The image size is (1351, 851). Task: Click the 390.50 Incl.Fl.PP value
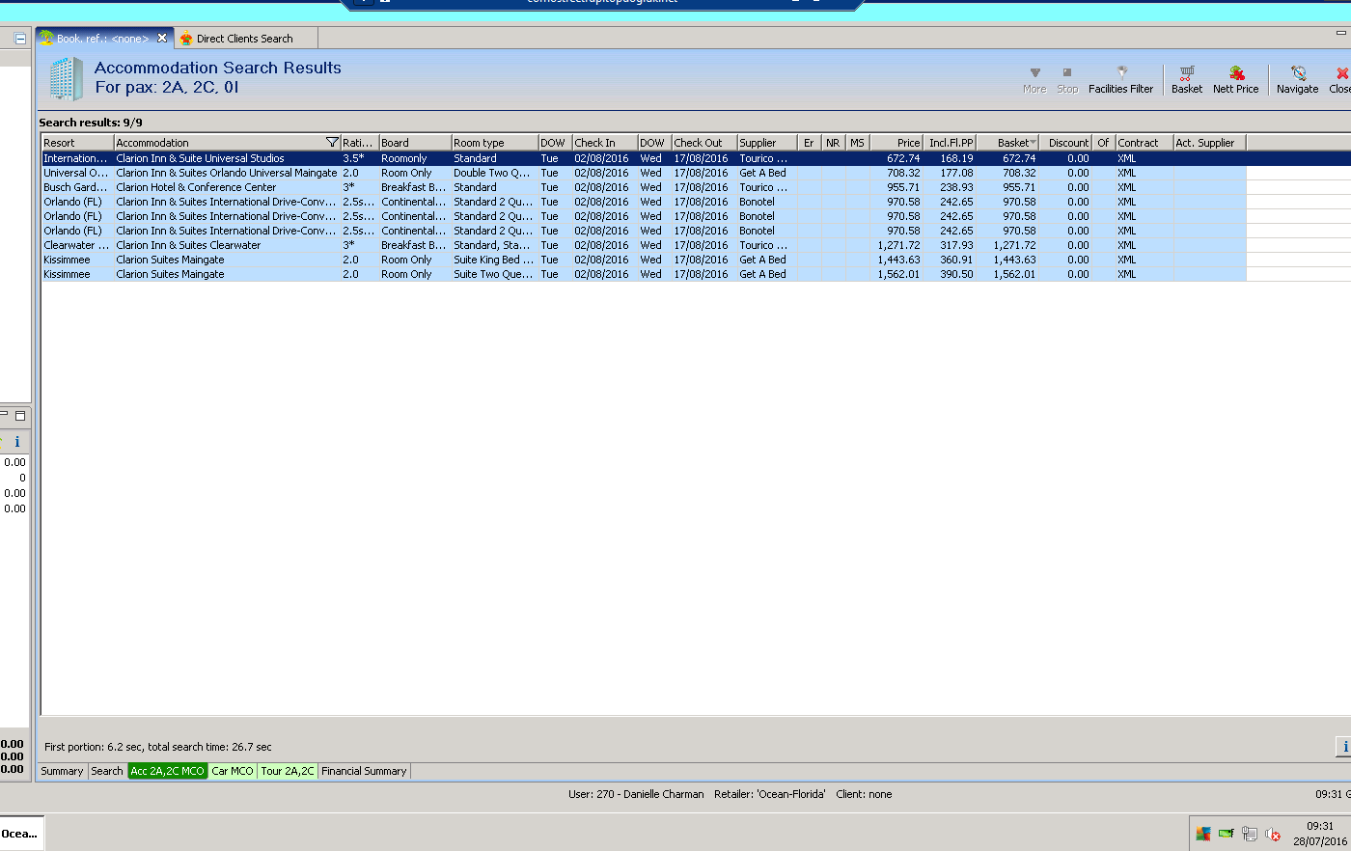point(956,274)
